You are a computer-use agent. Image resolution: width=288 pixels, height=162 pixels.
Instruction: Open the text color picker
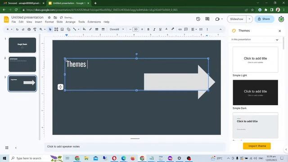(166, 29)
